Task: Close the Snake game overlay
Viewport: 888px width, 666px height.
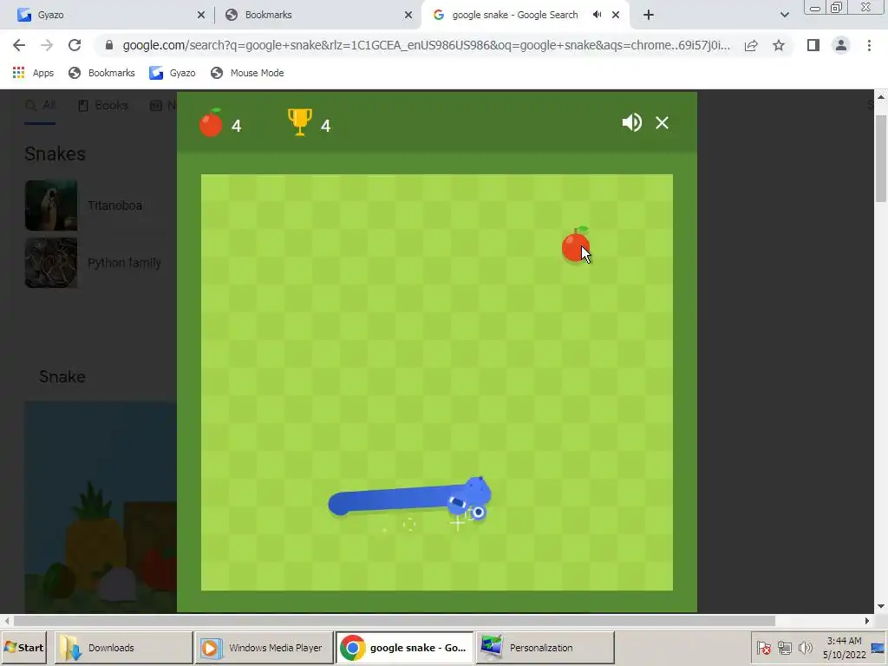Action: (x=662, y=122)
